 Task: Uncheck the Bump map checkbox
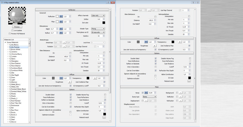(x=143, y=93)
